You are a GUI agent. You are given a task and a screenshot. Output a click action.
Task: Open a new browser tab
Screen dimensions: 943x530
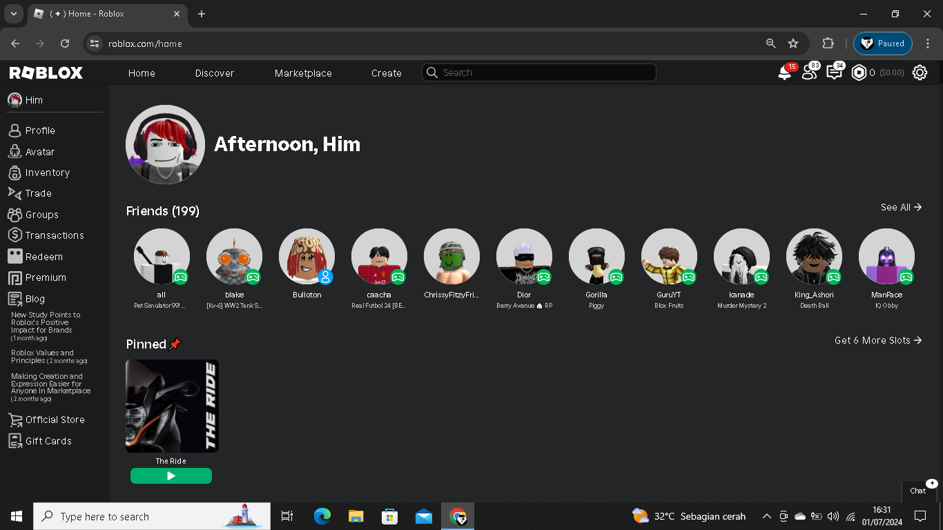(x=202, y=14)
